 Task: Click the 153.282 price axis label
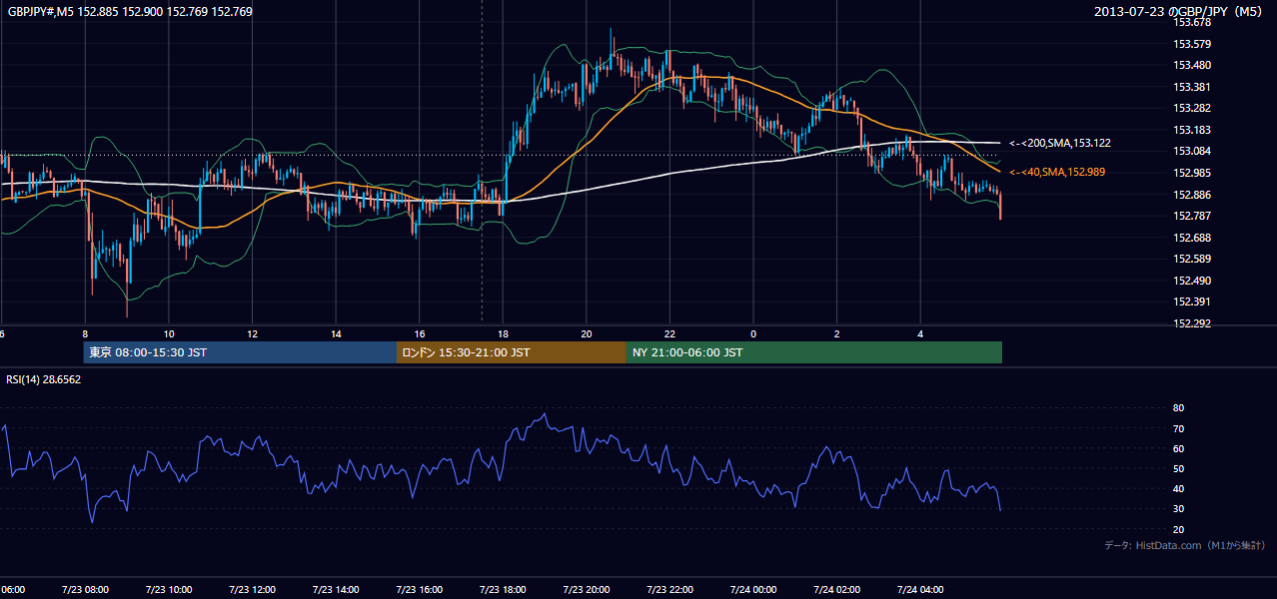1193,108
